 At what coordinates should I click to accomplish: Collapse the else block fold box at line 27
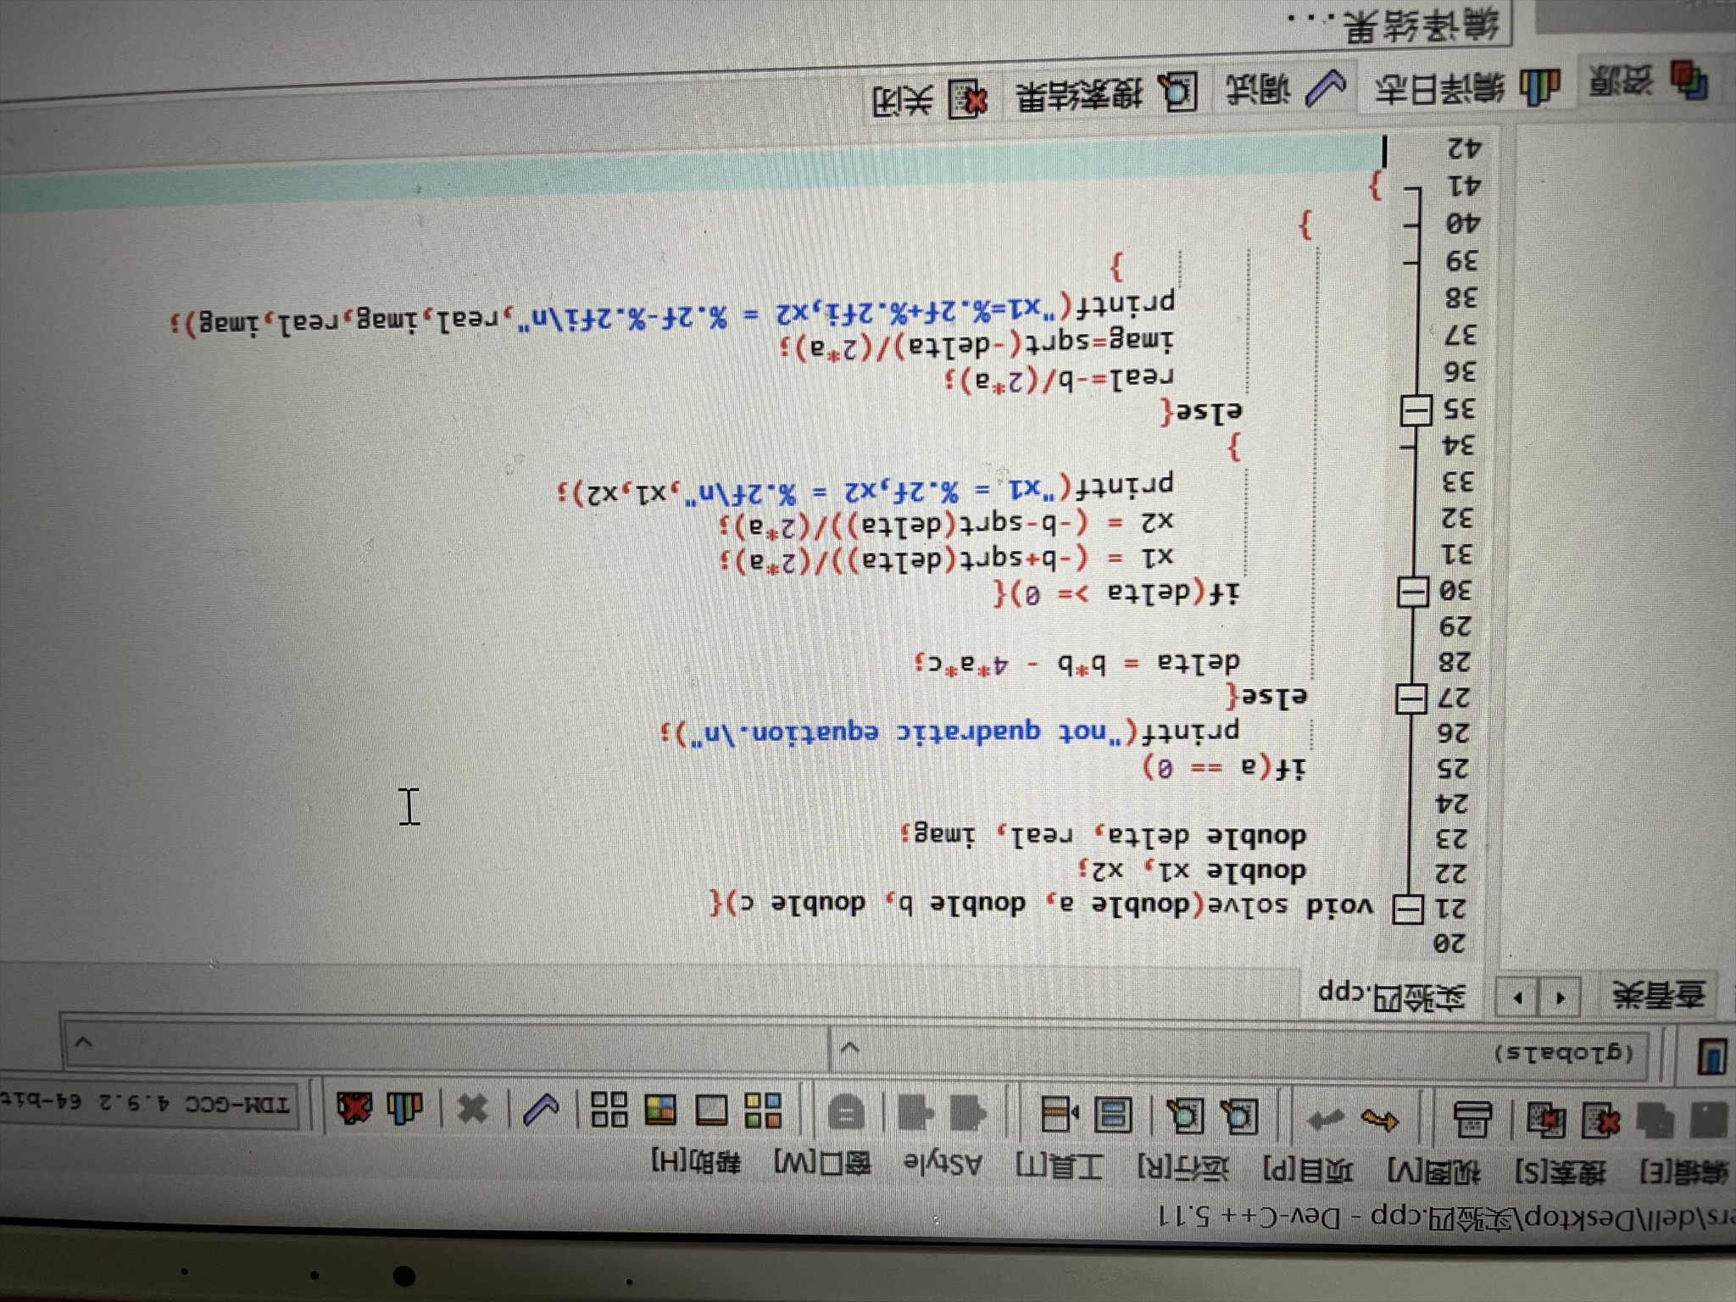1411,700
